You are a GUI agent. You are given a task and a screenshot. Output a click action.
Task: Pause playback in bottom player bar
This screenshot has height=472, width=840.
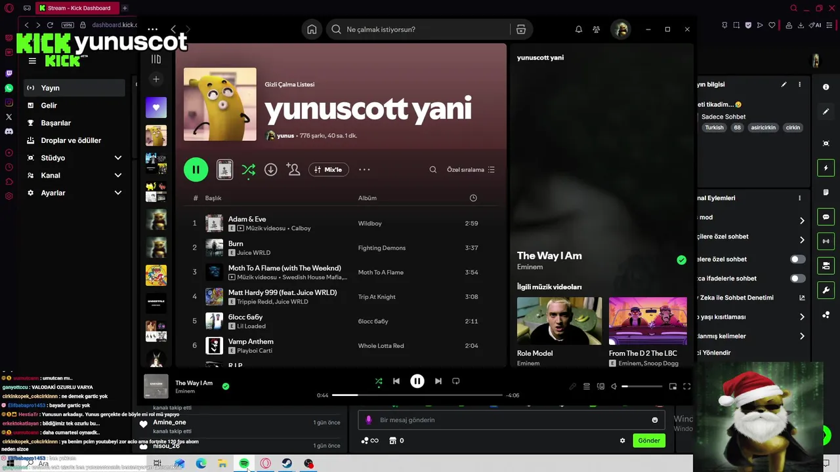point(417,381)
